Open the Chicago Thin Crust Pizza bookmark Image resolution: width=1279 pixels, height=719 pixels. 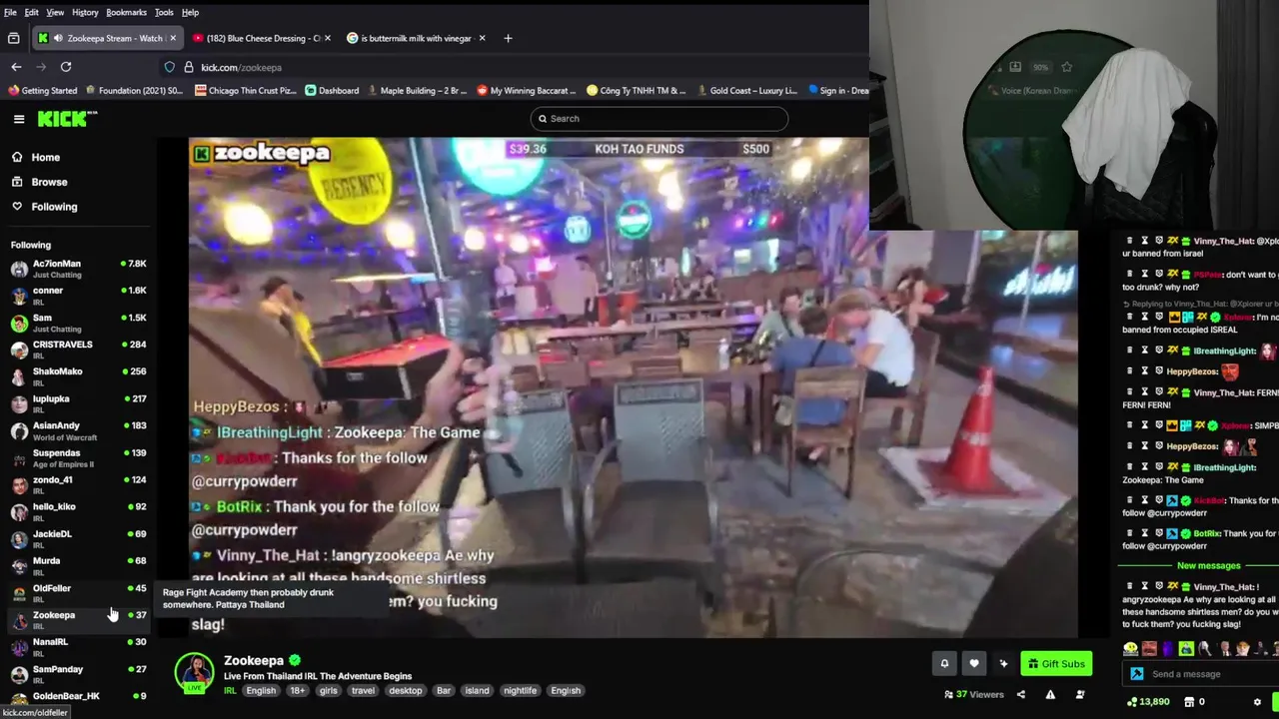pos(246,90)
